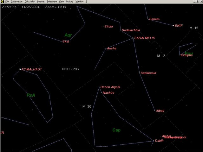Expand the Internet menu
Viewport: 203px width, 152px height.
point(41,2)
